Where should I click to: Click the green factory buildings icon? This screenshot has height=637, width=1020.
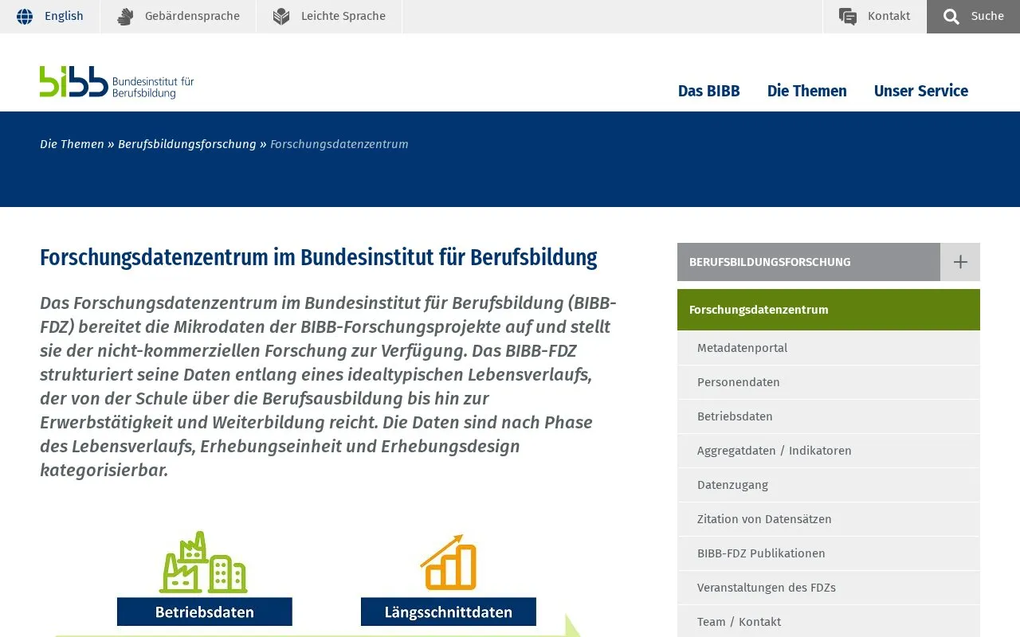pos(204,562)
